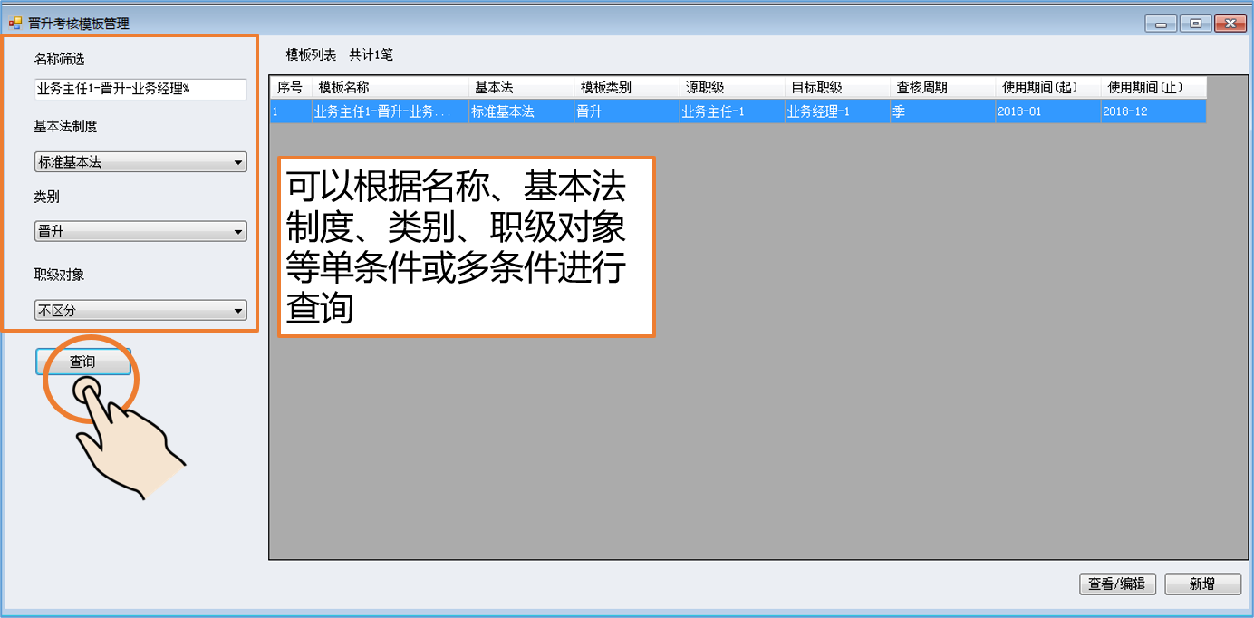Click the 目标职级 column header

click(836, 88)
